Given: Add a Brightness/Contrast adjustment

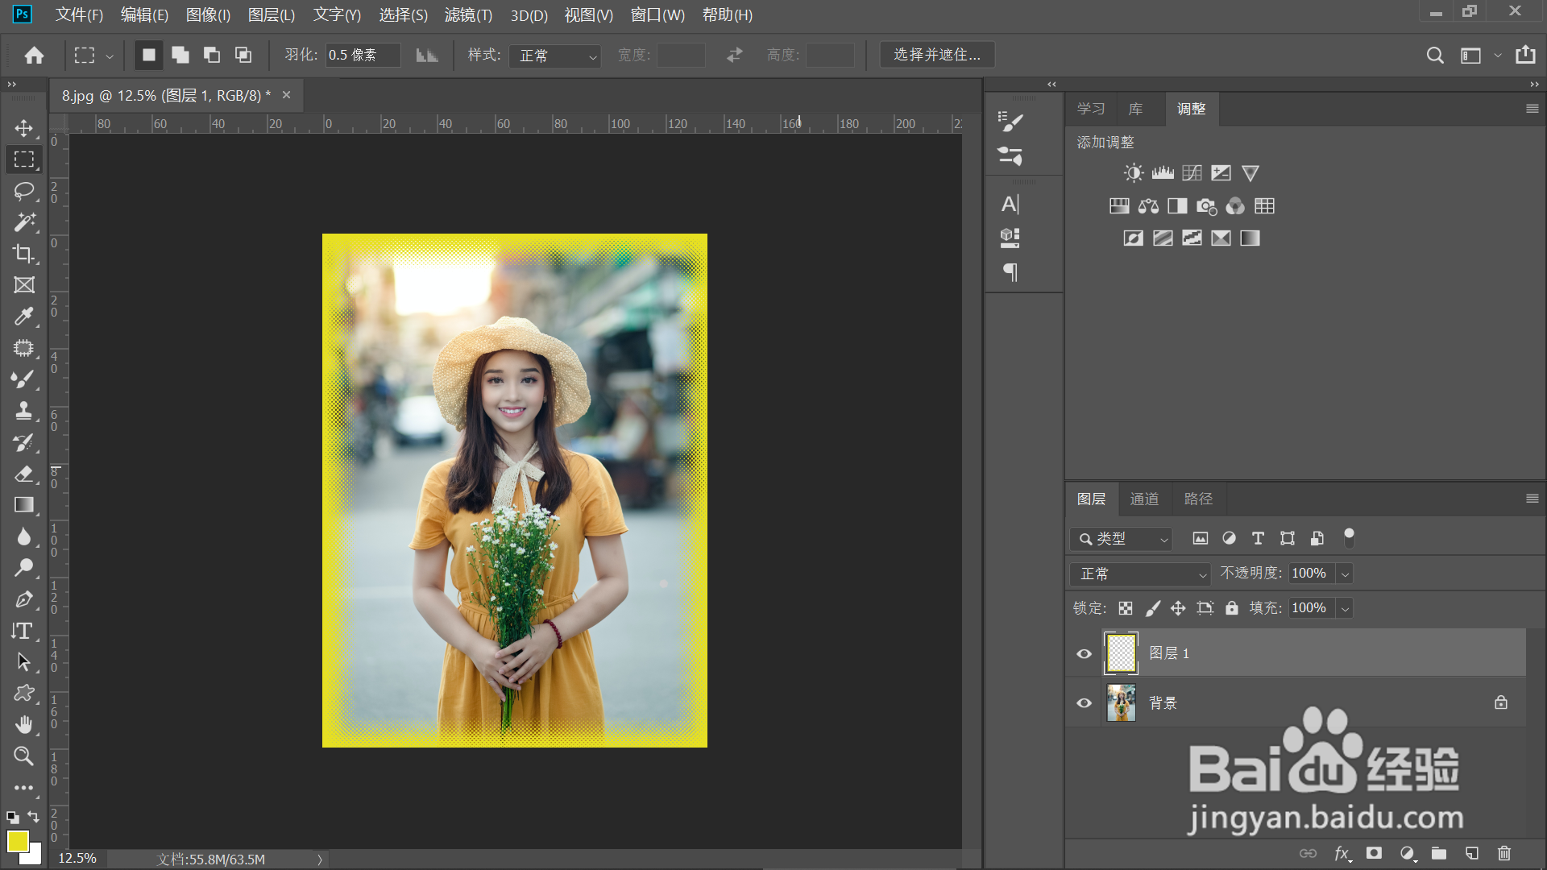Looking at the screenshot, I should pyautogui.click(x=1134, y=173).
